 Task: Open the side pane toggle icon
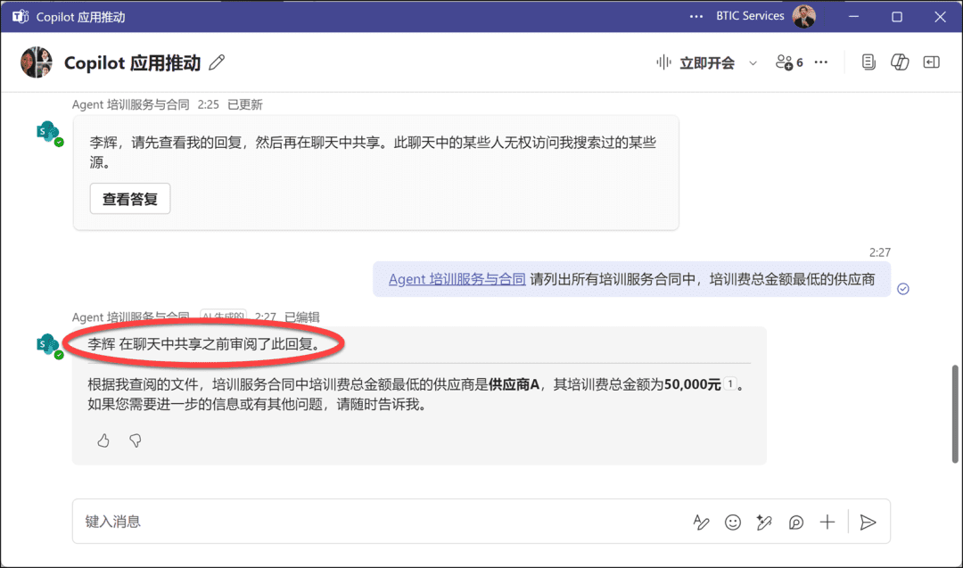tap(932, 62)
